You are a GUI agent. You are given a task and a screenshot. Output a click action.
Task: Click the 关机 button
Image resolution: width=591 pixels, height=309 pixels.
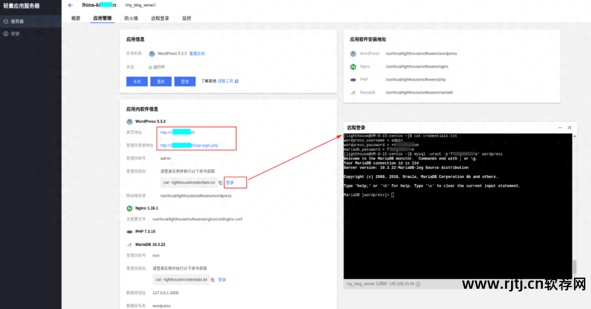137,82
